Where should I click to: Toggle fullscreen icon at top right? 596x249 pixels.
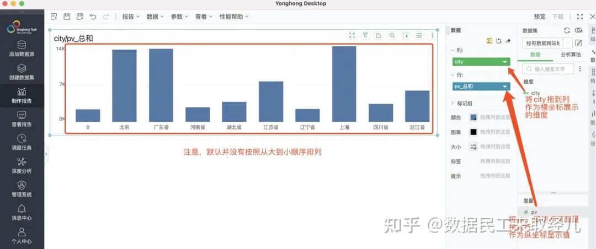[579, 17]
